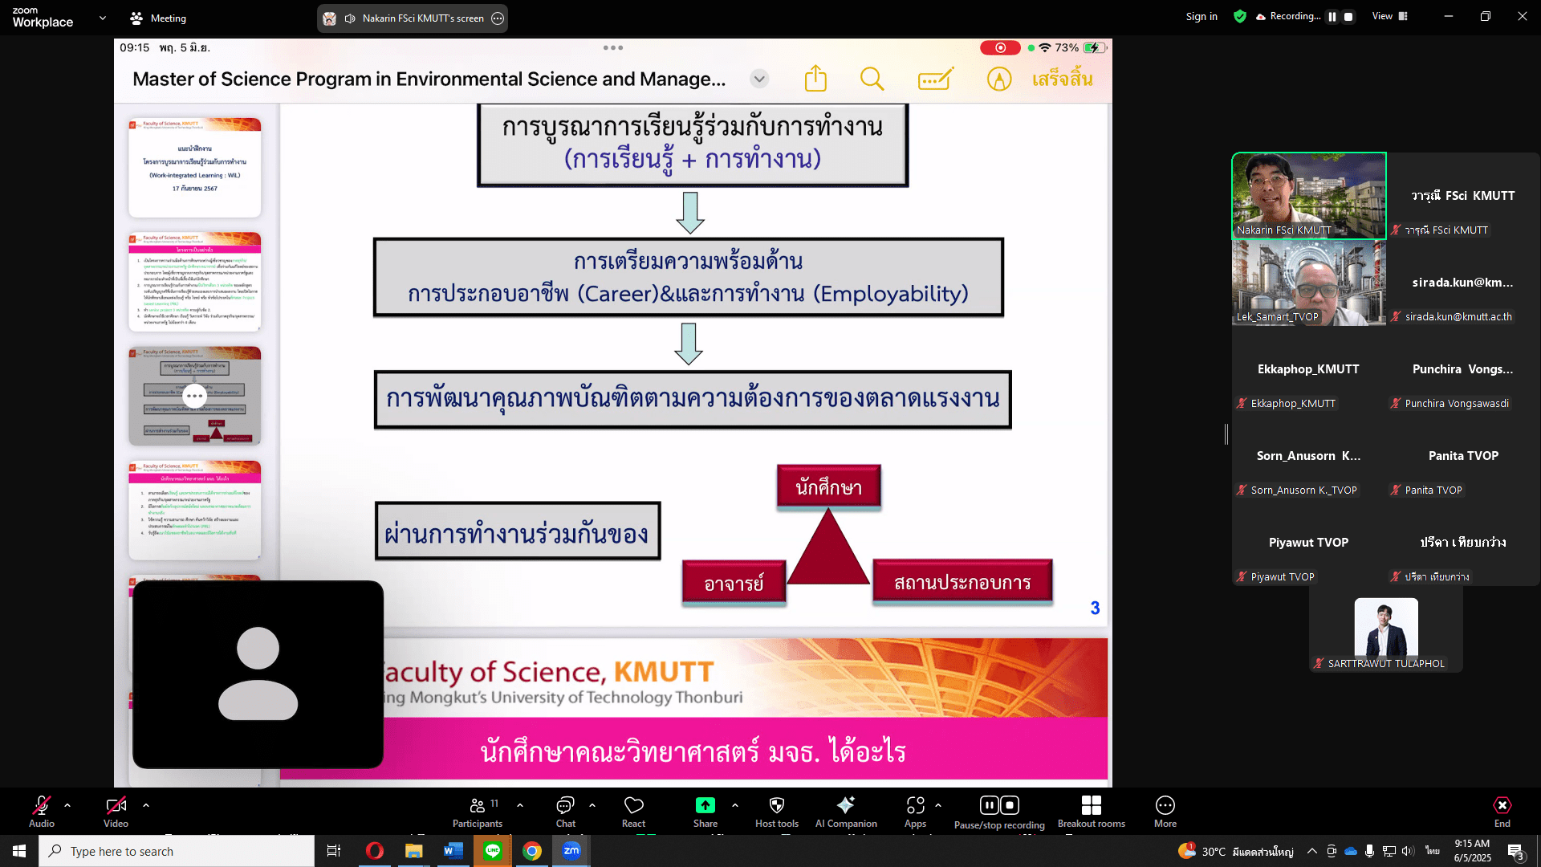Open Zoom Workplace dropdown menu
The height and width of the screenshot is (867, 1541).
tap(103, 18)
